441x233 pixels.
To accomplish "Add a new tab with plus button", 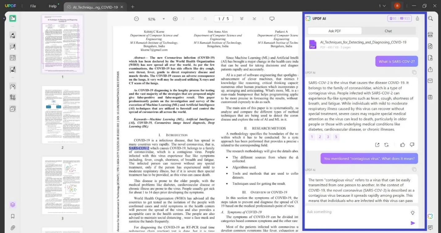I will click(133, 7).
